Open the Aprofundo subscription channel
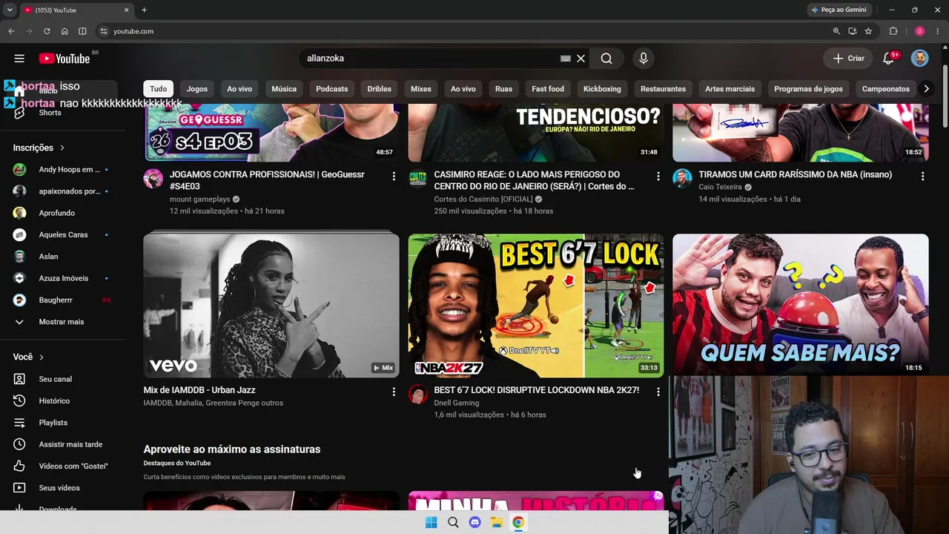Image resolution: width=949 pixels, height=534 pixels. [62, 213]
